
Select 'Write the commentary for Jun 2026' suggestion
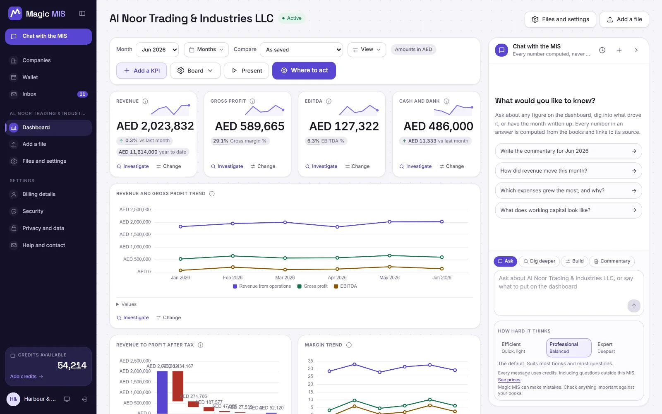(x=568, y=151)
